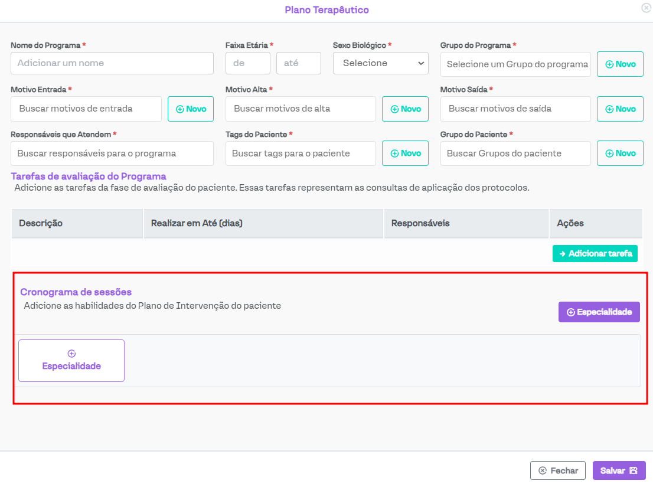Click Novo next to Motivo Alta
The image size is (653, 487).
pos(405,109)
